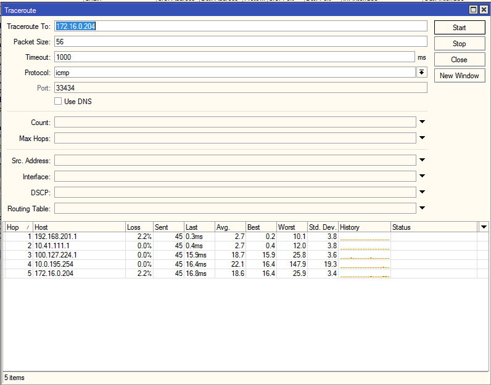The image size is (491, 385).
Task: Open the Protocol dropdown list
Action: (x=422, y=73)
